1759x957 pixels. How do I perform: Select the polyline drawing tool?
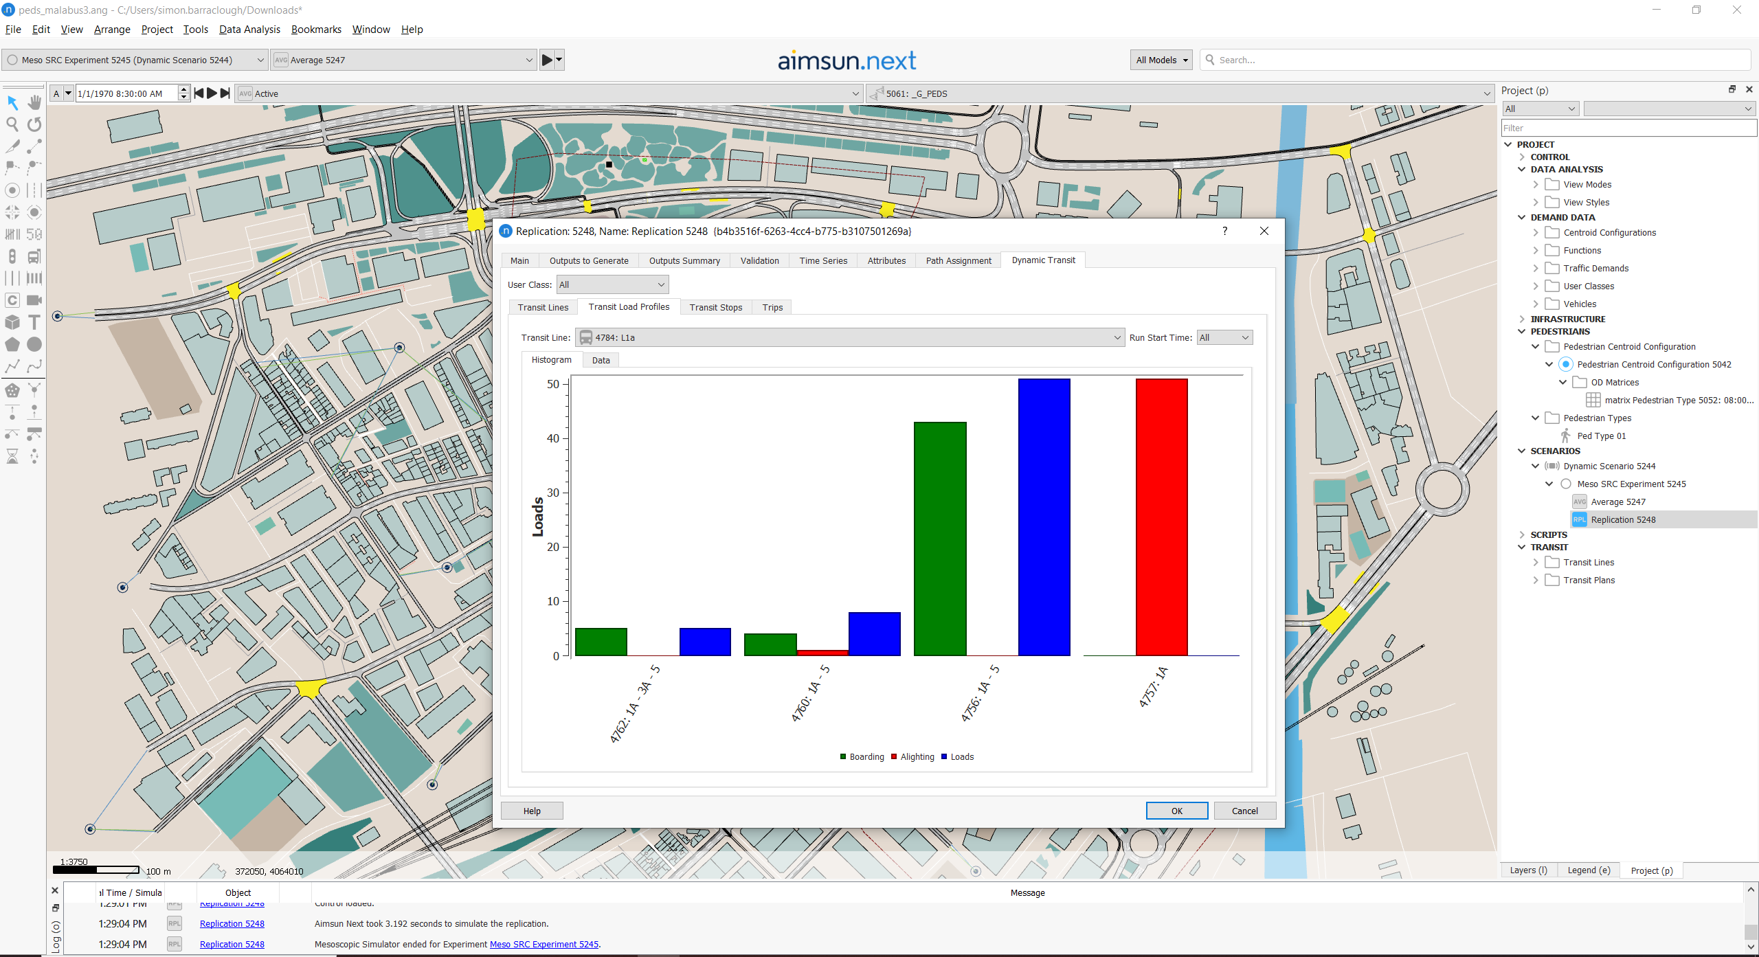pos(12,366)
